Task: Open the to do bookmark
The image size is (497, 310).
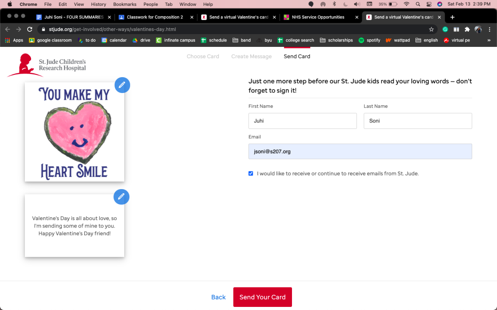Action: (x=87, y=40)
